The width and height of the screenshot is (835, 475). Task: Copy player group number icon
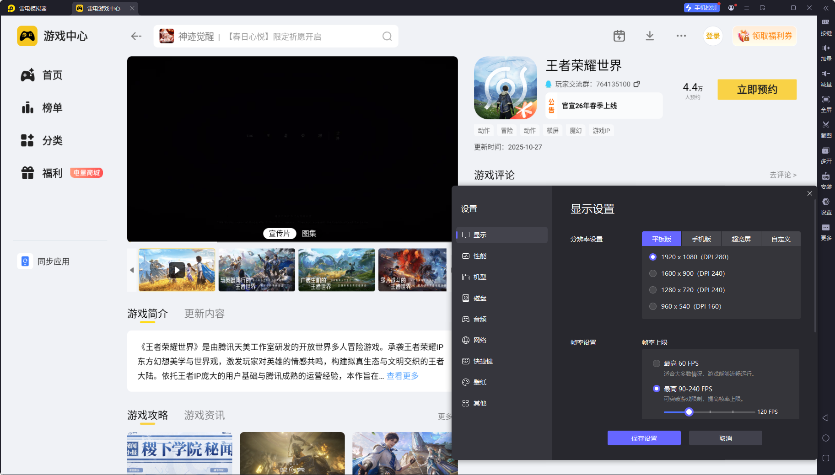[637, 84]
